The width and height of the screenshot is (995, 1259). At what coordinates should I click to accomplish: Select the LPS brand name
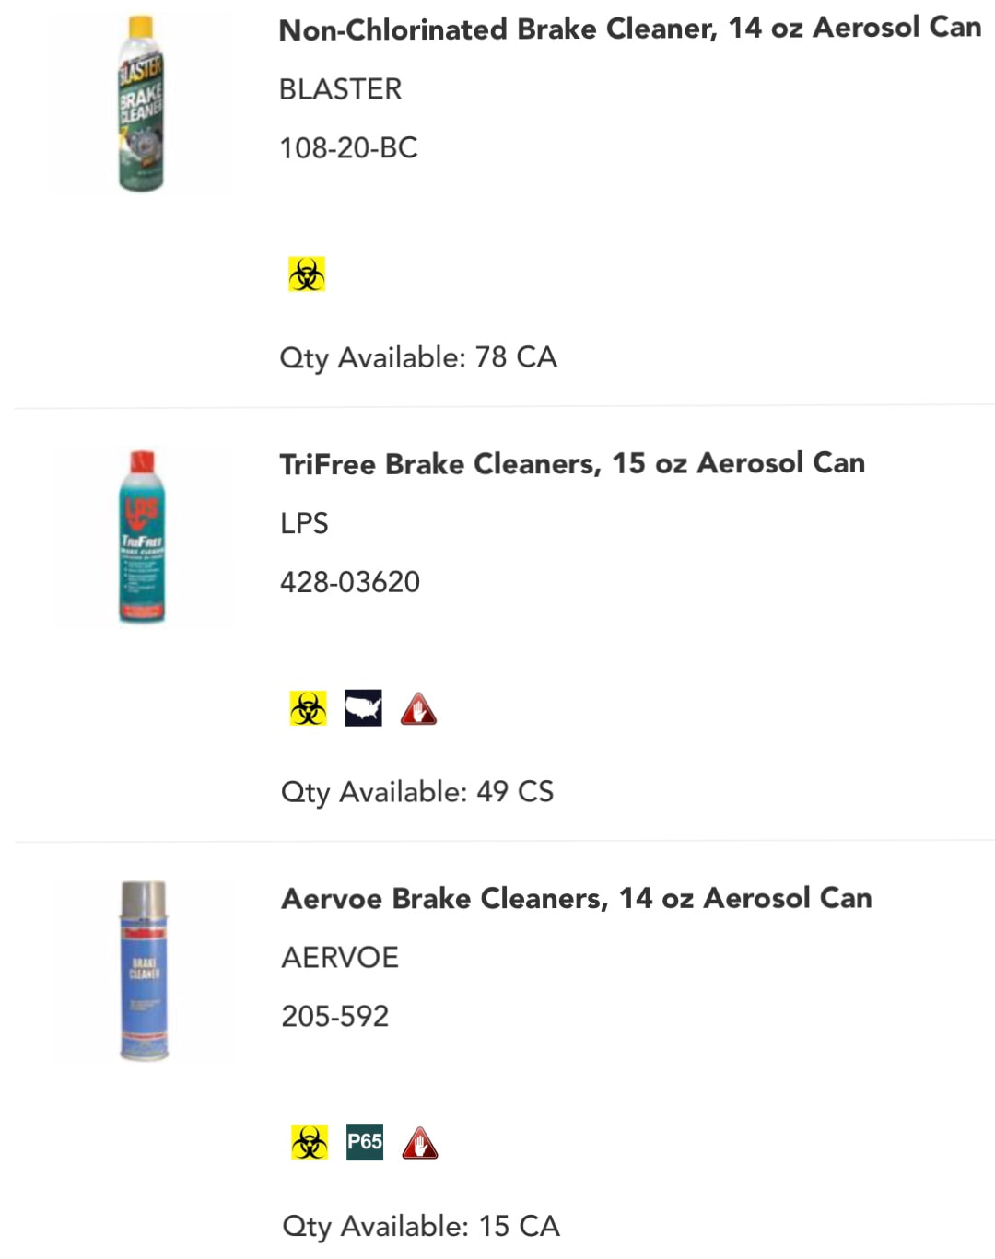point(304,523)
